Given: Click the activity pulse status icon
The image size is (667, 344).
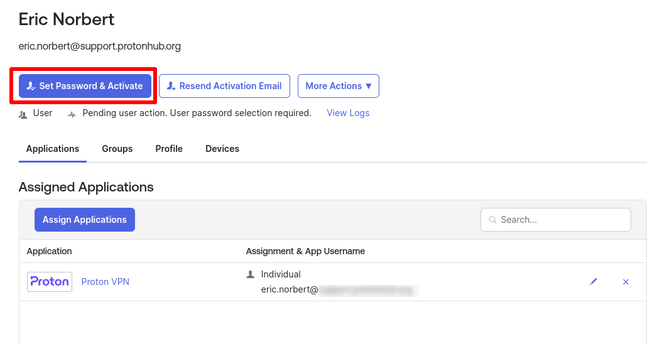Looking at the screenshot, I should pyautogui.click(x=72, y=114).
